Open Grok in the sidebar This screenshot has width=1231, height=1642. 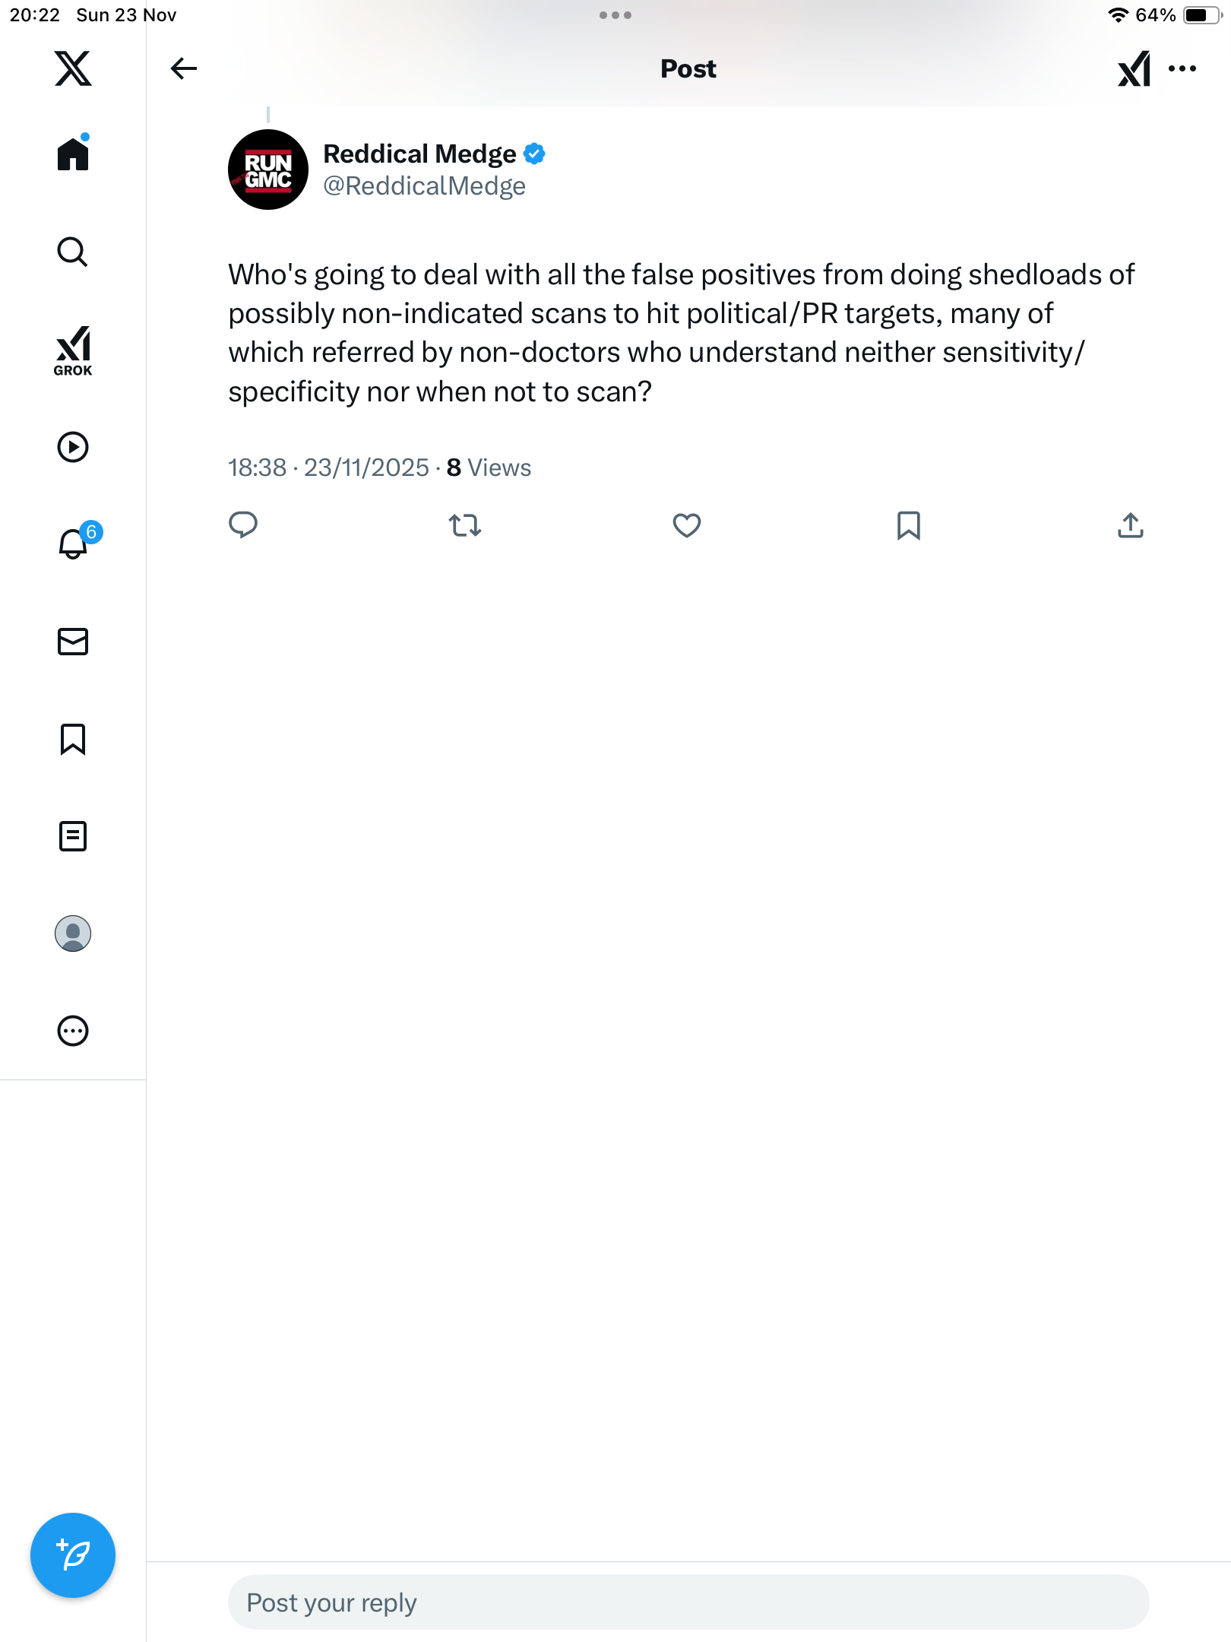73,350
